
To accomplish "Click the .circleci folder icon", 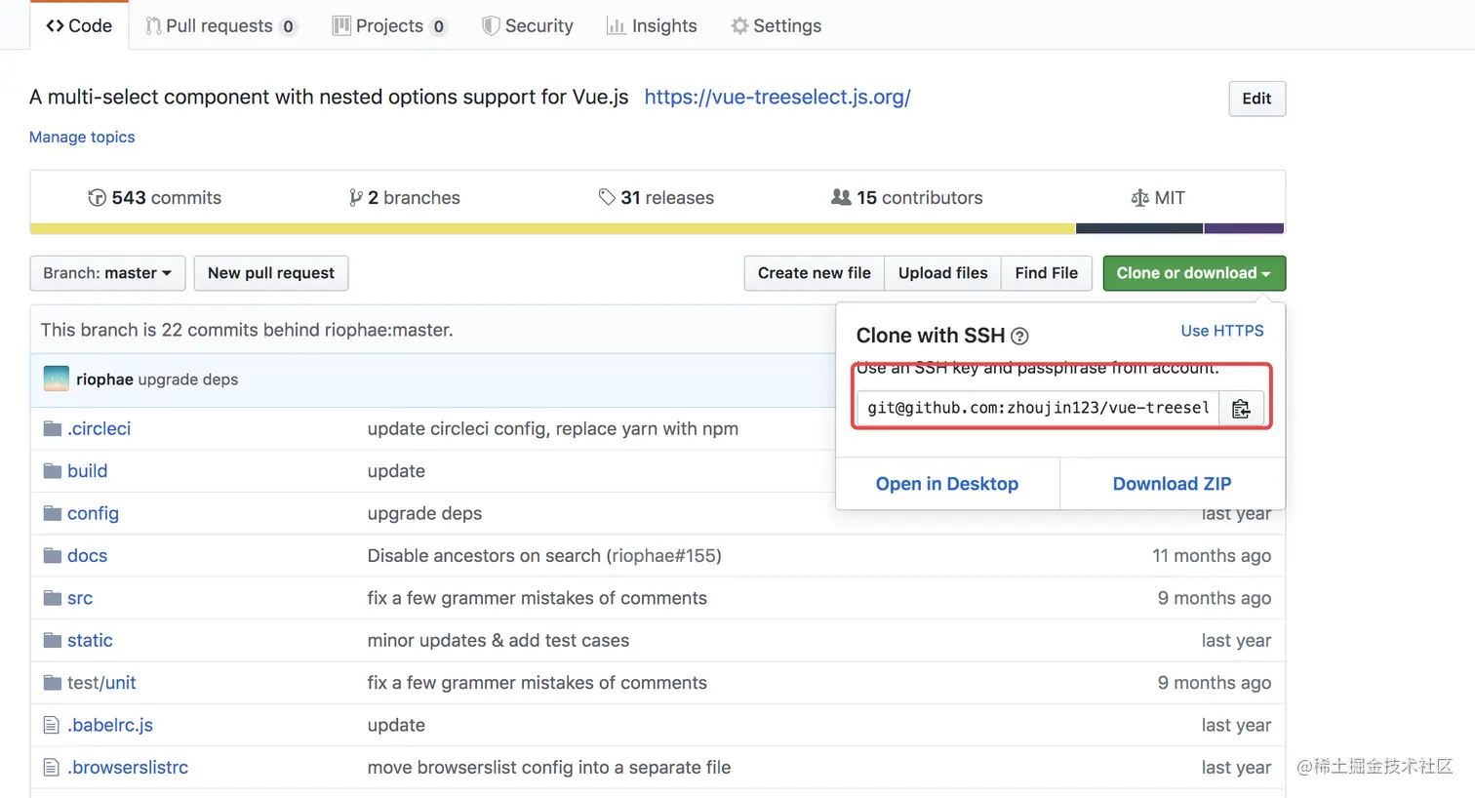I will coord(53,428).
